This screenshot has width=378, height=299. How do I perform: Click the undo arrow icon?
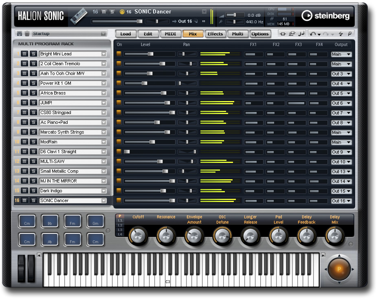313,34
